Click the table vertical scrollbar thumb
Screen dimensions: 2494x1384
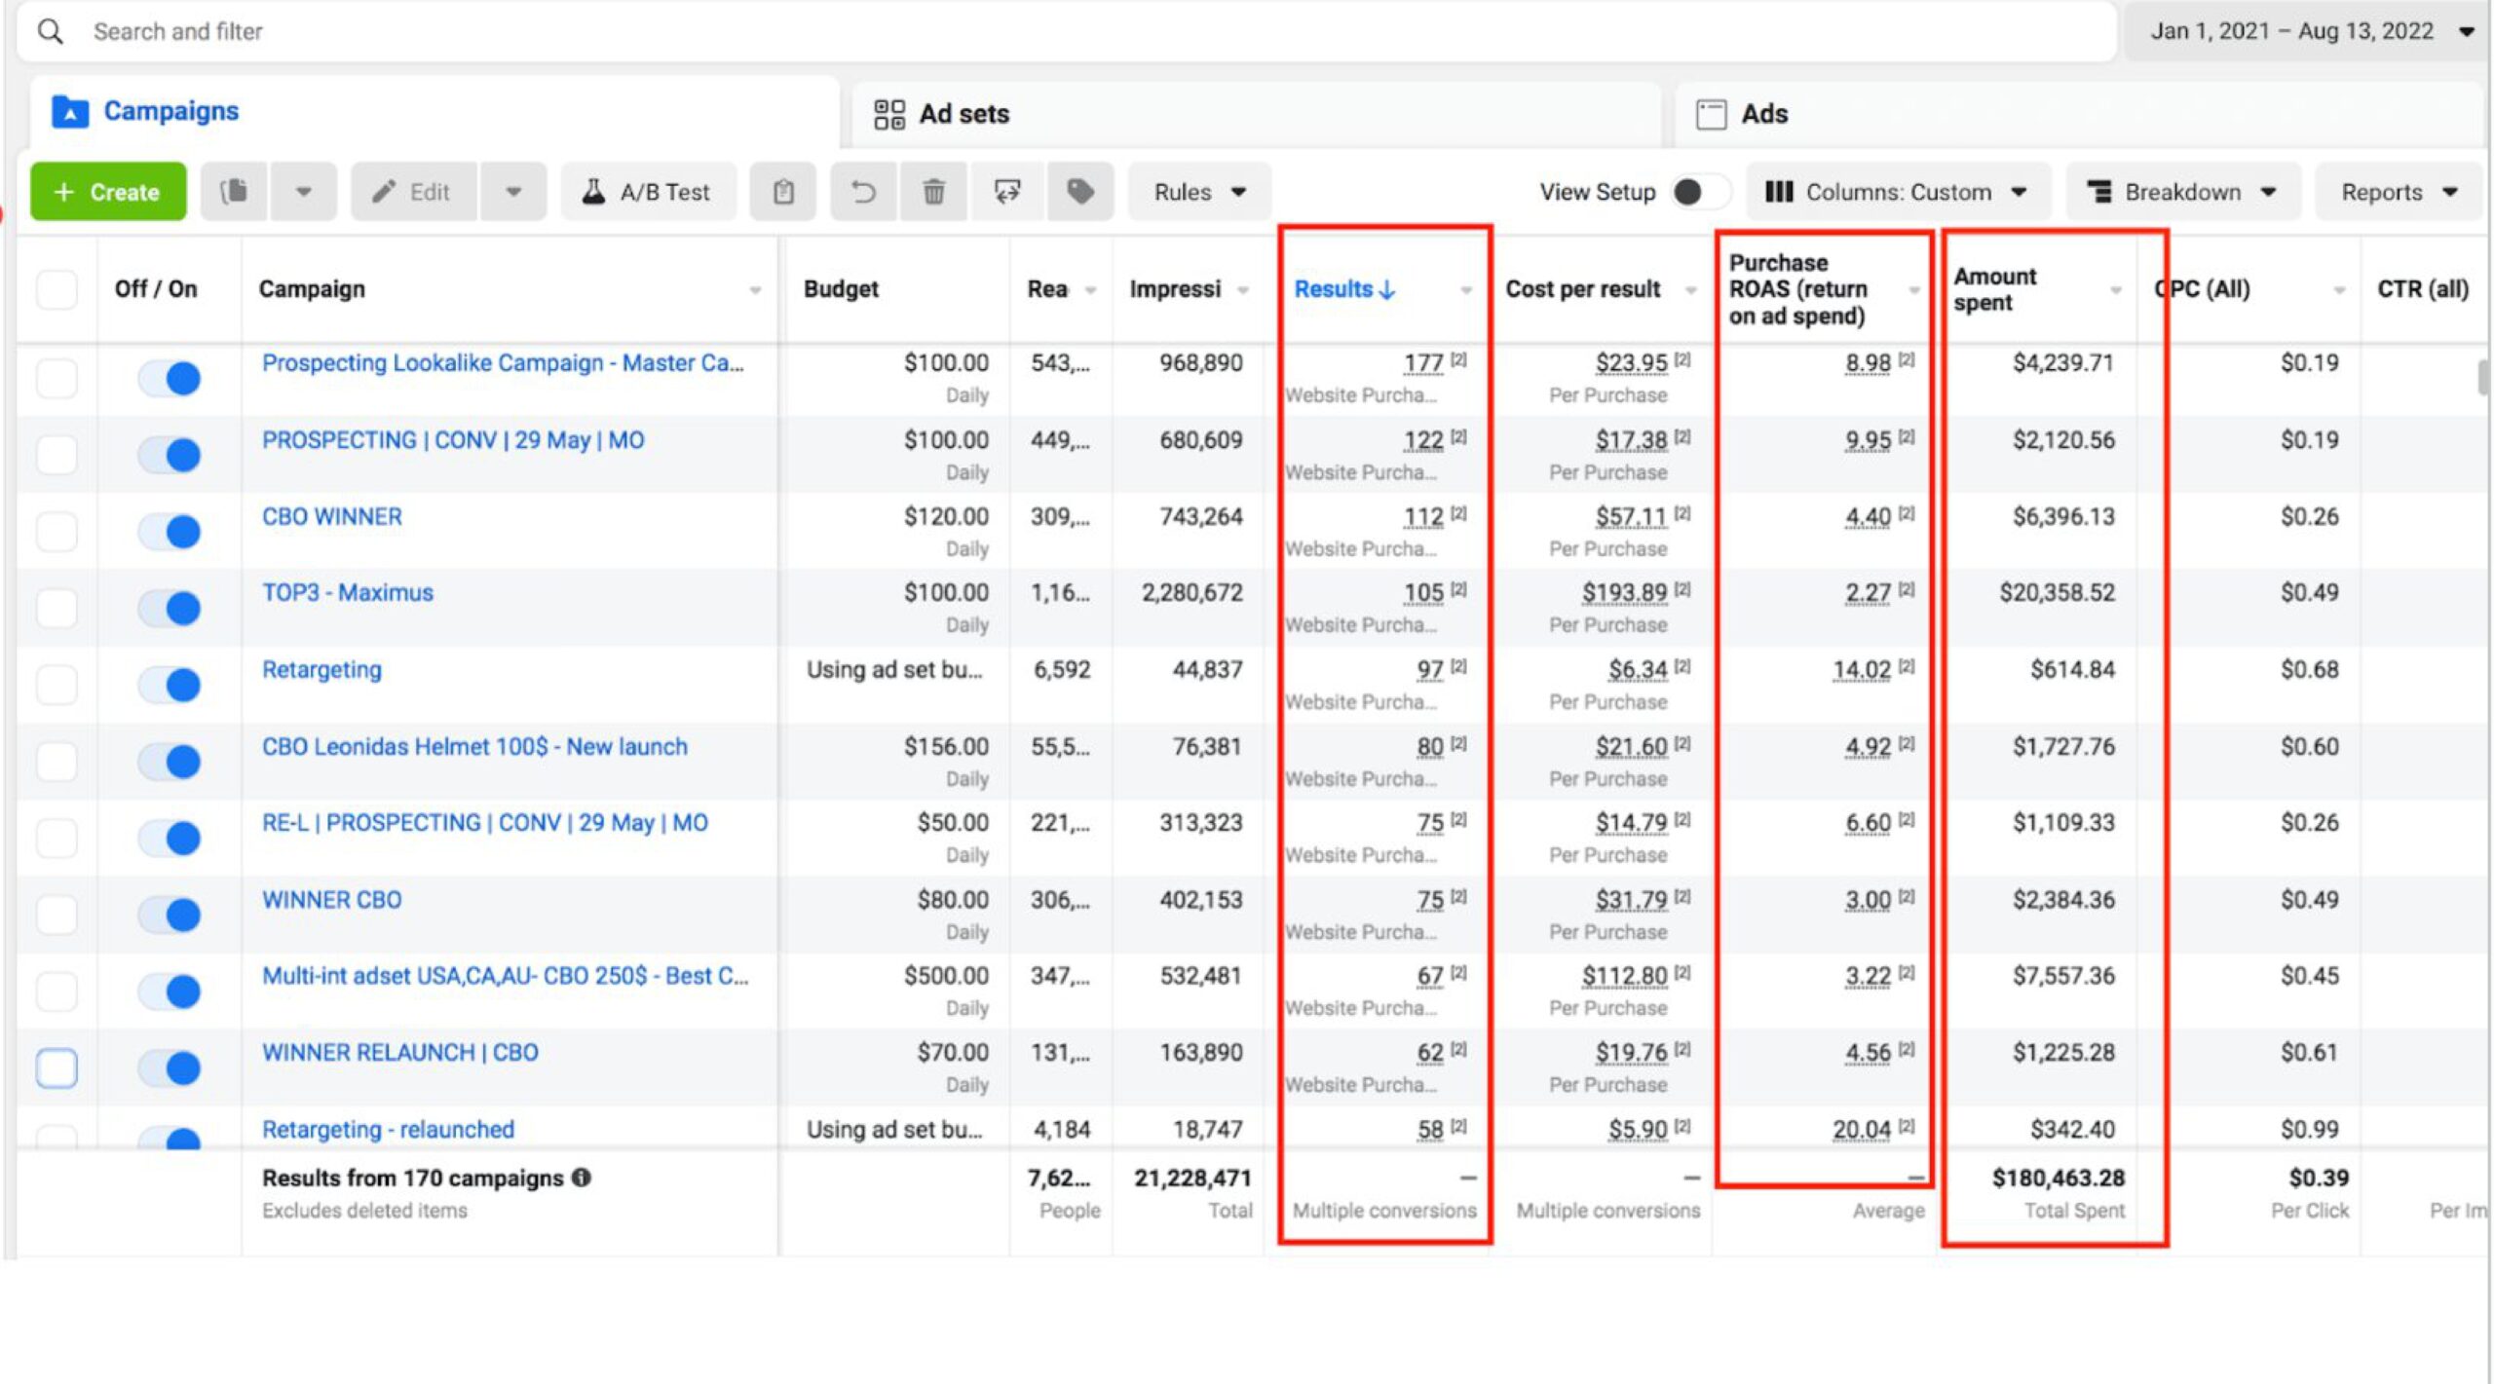[x=2483, y=377]
